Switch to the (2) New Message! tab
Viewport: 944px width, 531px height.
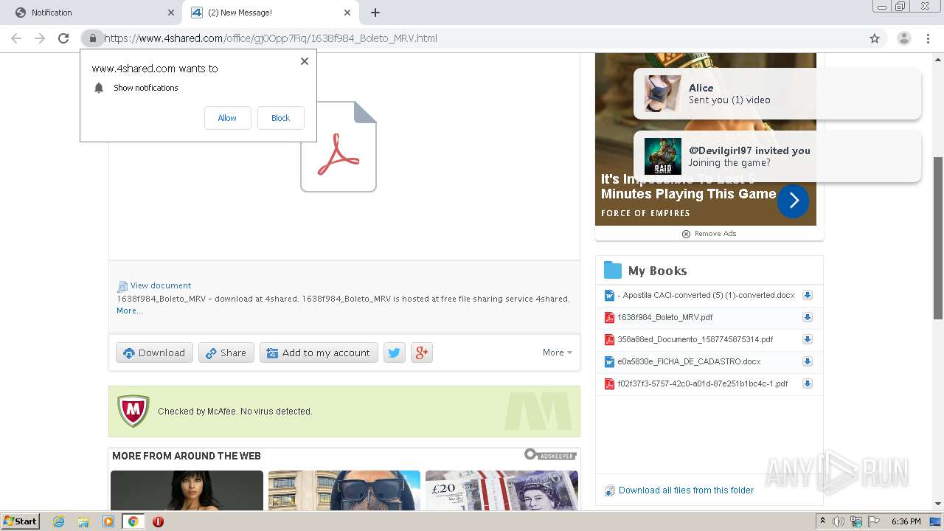click(270, 13)
